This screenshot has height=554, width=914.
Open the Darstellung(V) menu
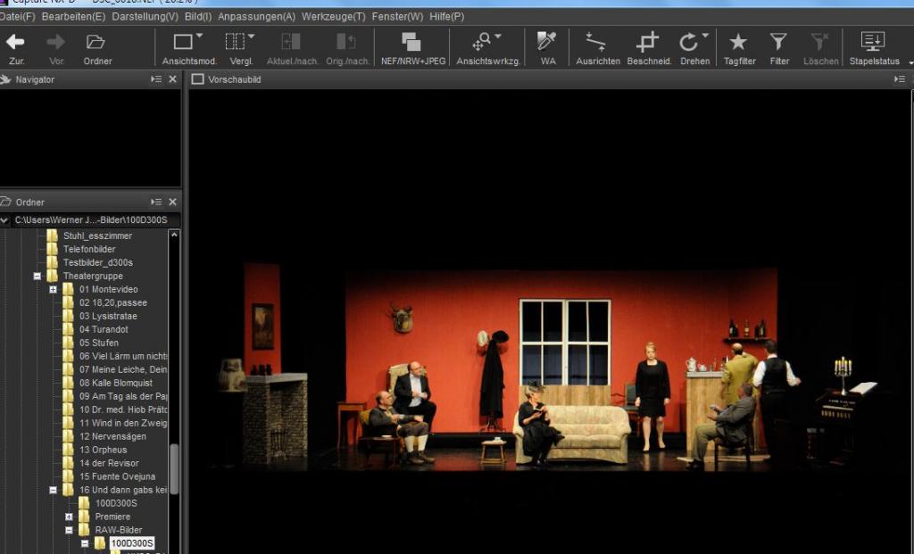click(145, 17)
